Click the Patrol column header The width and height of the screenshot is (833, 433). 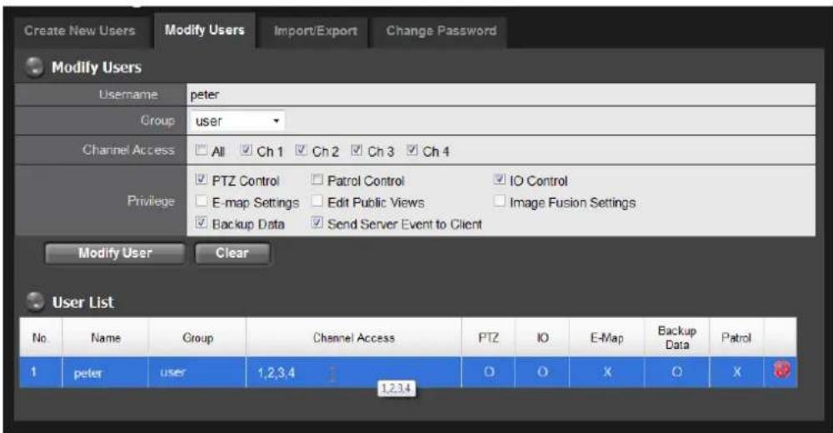[736, 338]
